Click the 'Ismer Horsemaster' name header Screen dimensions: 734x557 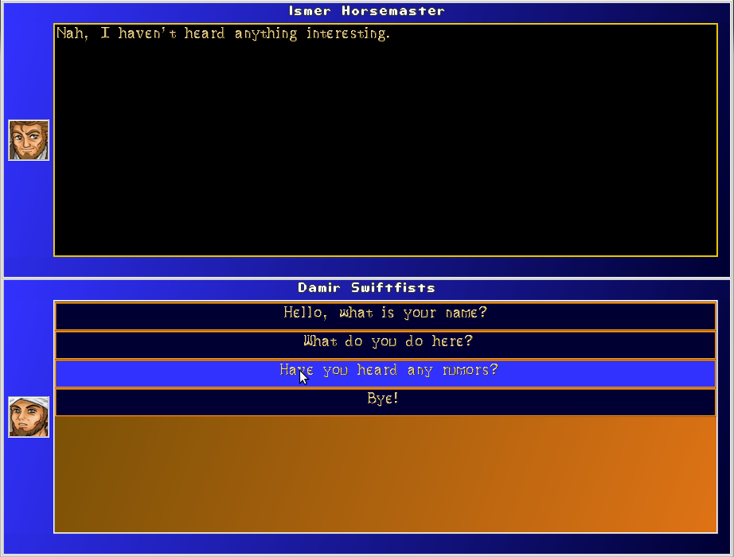pos(366,11)
